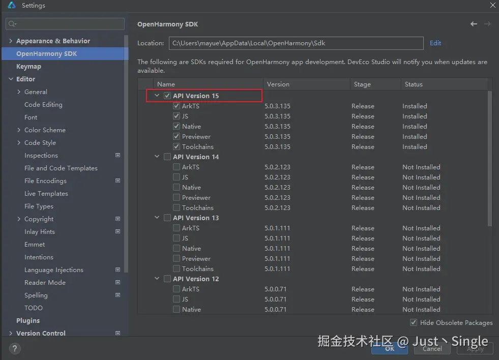Check Toolchains 5.0.1.111 checkbox
This screenshot has height=360, width=499.
[x=177, y=268]
